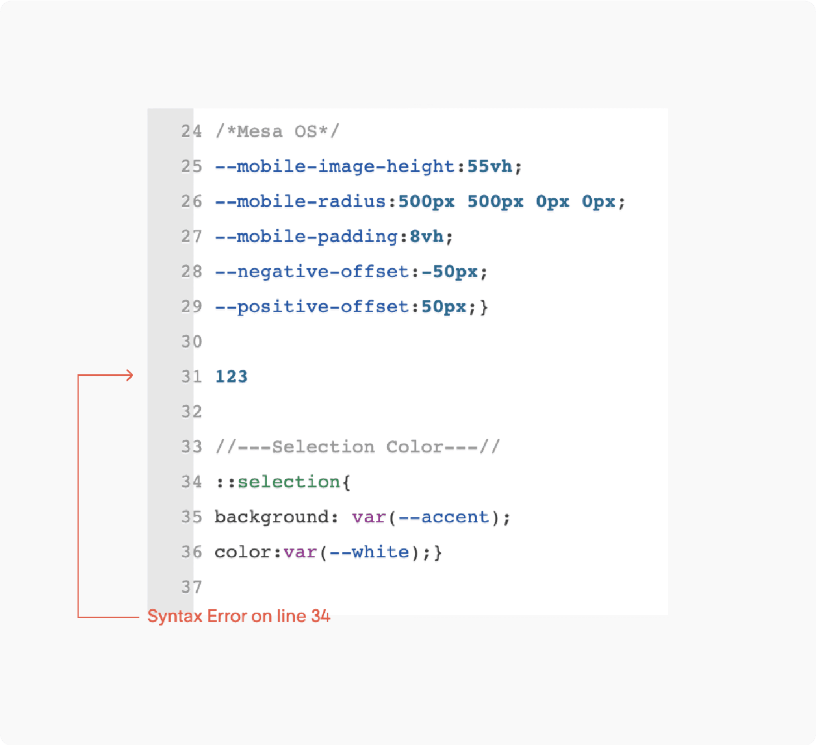Image resolution: width=816 pixels, height=745 pixels.
Task: Click the 55vh value on line 25
Action: tap(490, 166)
